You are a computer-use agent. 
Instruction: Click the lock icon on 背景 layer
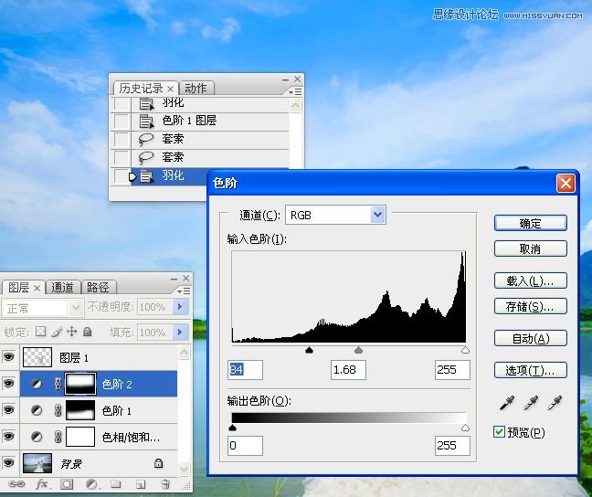coord(159,463)
